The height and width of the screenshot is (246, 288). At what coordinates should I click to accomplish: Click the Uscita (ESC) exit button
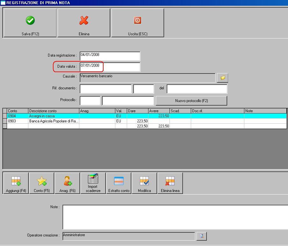pyautogui.click(x=138, y=23)
